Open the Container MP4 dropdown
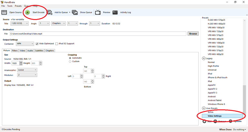The height and width of the screenshot is (132, 248). [x=25, y=44]
